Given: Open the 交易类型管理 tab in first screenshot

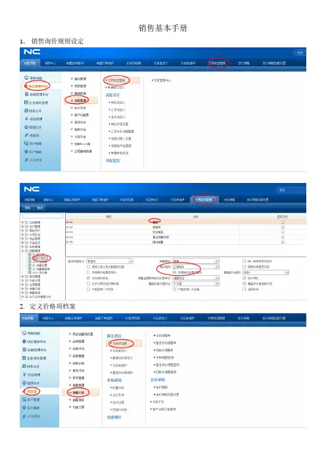Looking at the screenshot, I should pyautogui.click(x=217, y=63).
